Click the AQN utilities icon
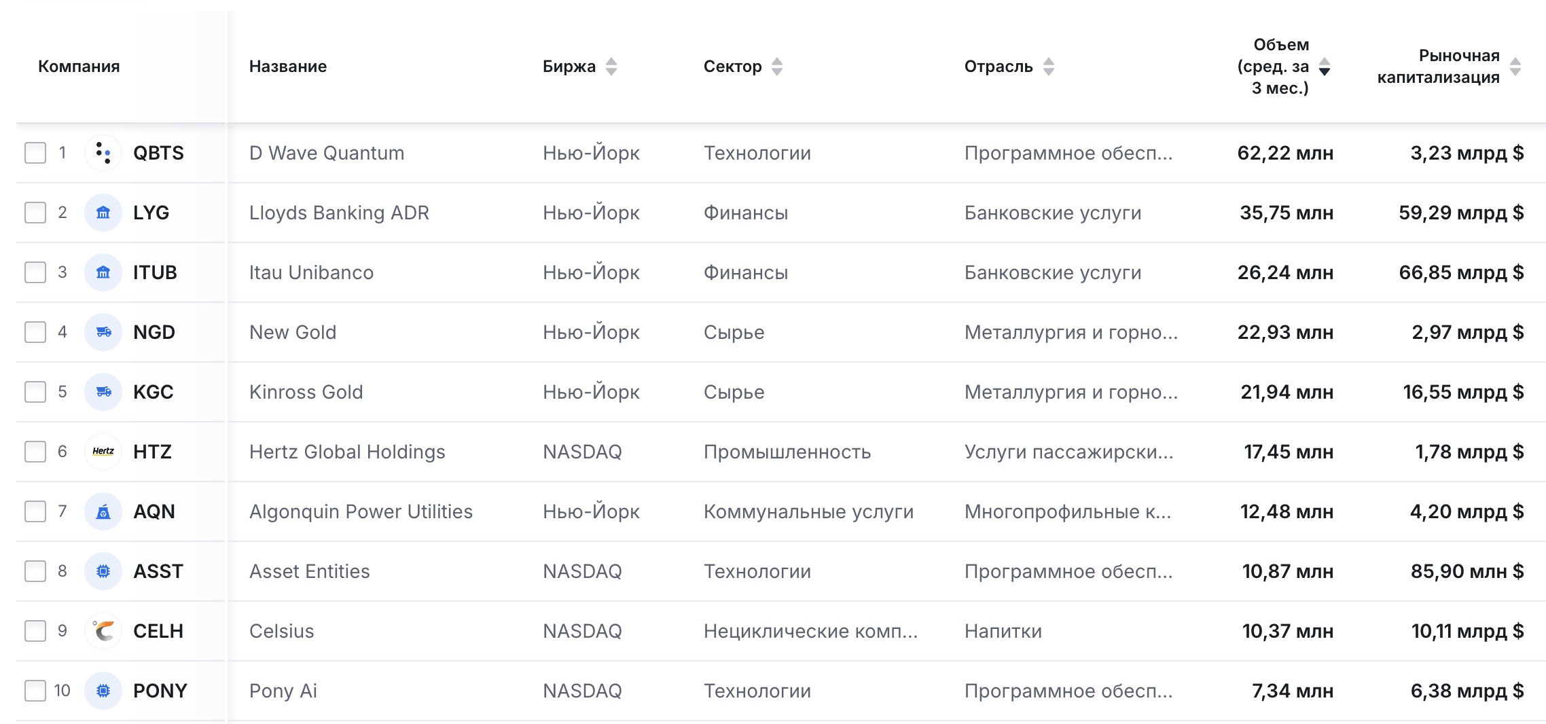This screenshot has width=1546, height=724. (103, 511)
